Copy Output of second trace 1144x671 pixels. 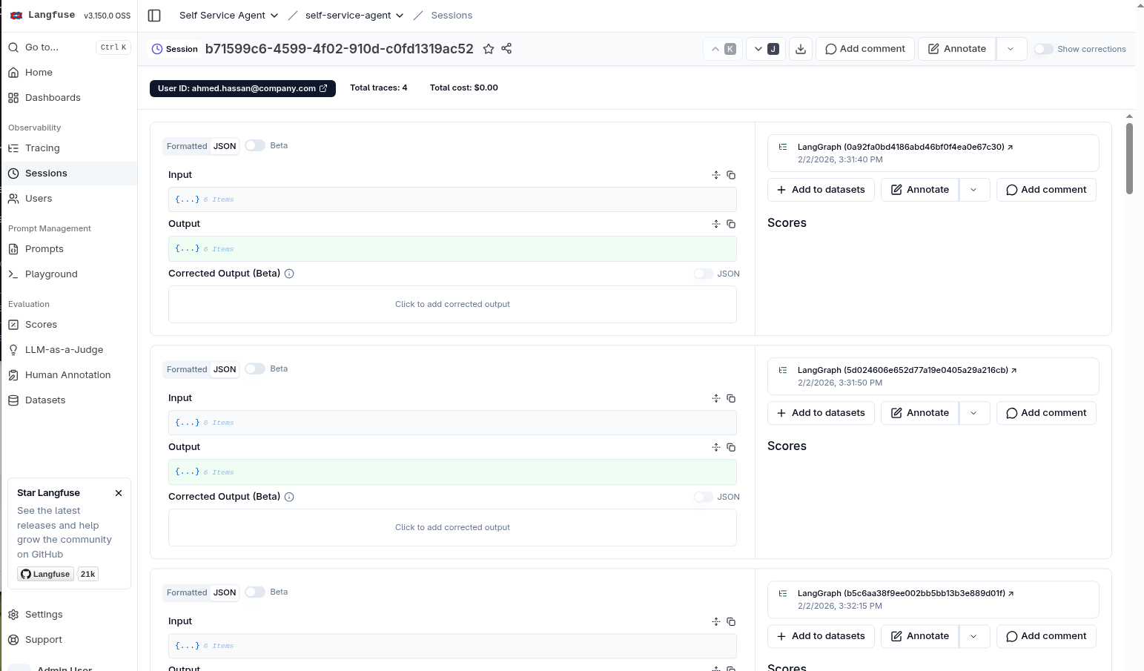tap(731, 447)
